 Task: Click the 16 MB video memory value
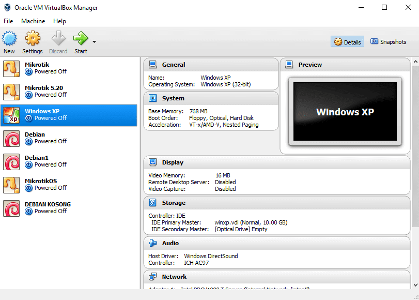click(x=223, y=175)
